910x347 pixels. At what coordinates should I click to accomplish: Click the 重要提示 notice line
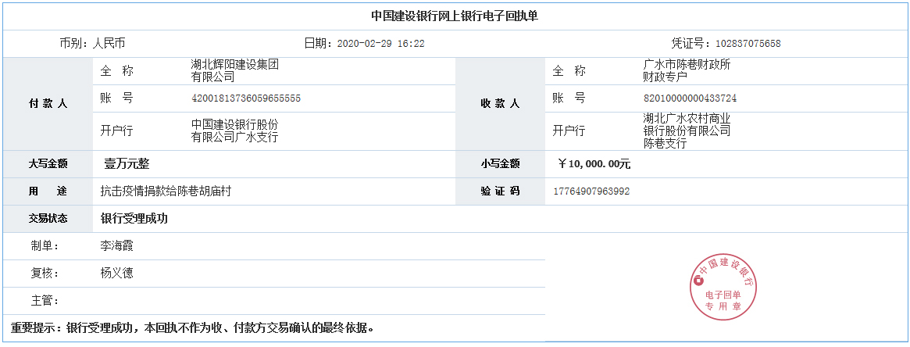pyautogui.click(x=192, y=328)
